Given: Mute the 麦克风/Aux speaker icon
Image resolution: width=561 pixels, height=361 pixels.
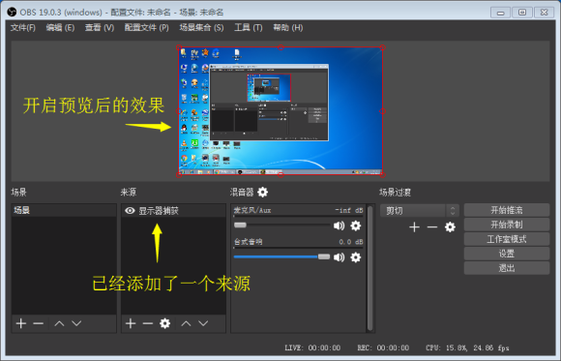Looking at the screenshot, I should point(339,226).
